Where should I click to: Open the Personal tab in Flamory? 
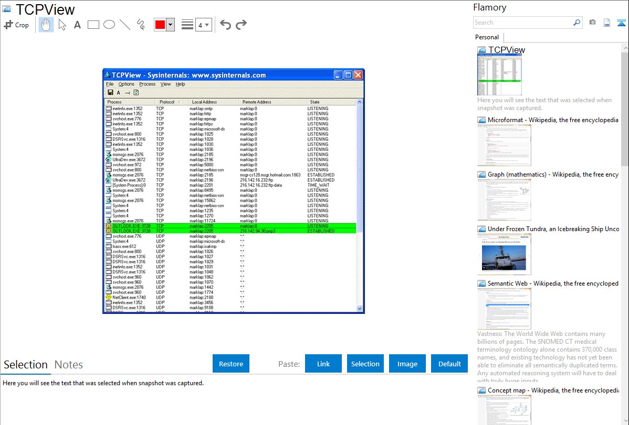487,37
